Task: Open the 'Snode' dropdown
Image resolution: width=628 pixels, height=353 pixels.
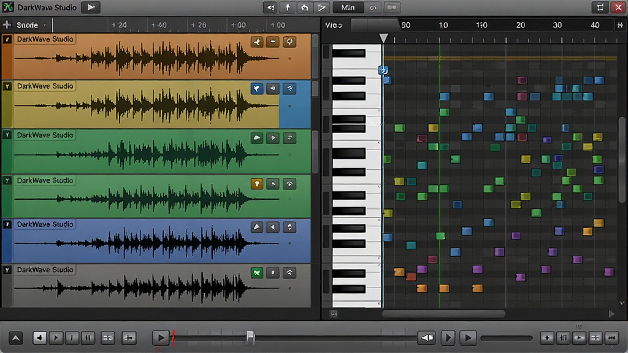Action: pyautogui.click(x=31, y=25)
